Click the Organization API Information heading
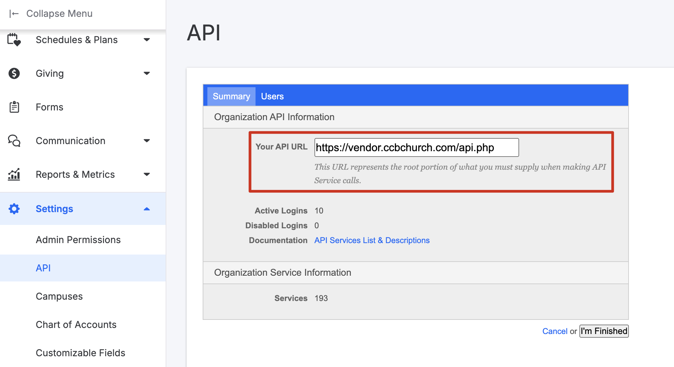Screen dimensions: 674x367 click(274, 117)
